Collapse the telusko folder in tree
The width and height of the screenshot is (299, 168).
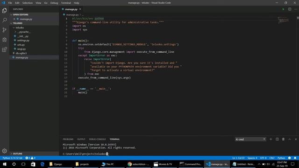34,28
